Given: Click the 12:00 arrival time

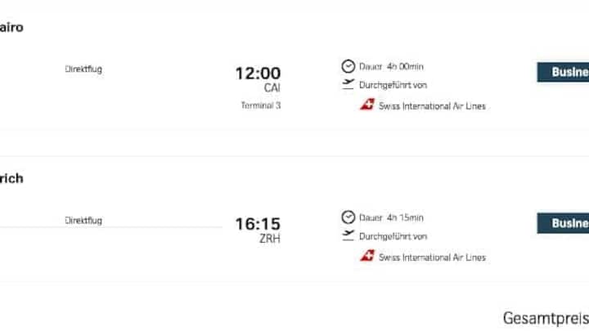Looking at the screenshot, I should pos(258,74).
